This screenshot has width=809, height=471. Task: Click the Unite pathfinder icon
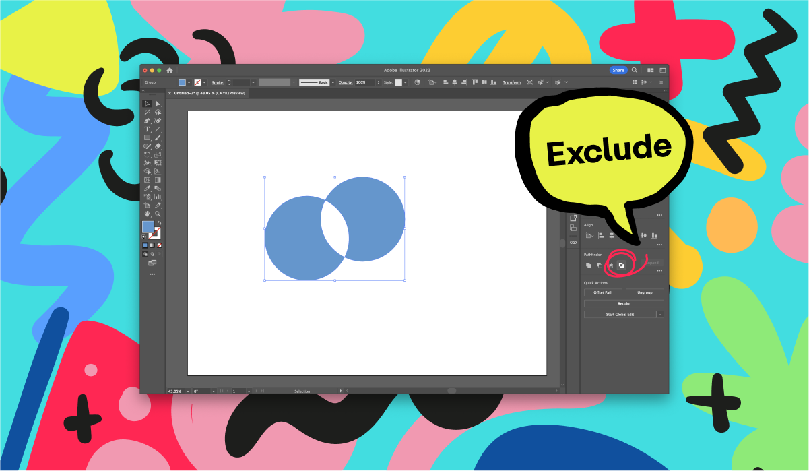[588, 265]
